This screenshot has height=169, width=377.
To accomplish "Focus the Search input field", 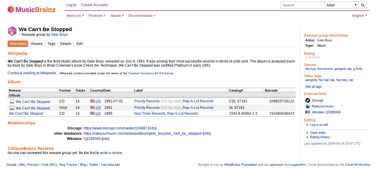I will pos(302,5).
